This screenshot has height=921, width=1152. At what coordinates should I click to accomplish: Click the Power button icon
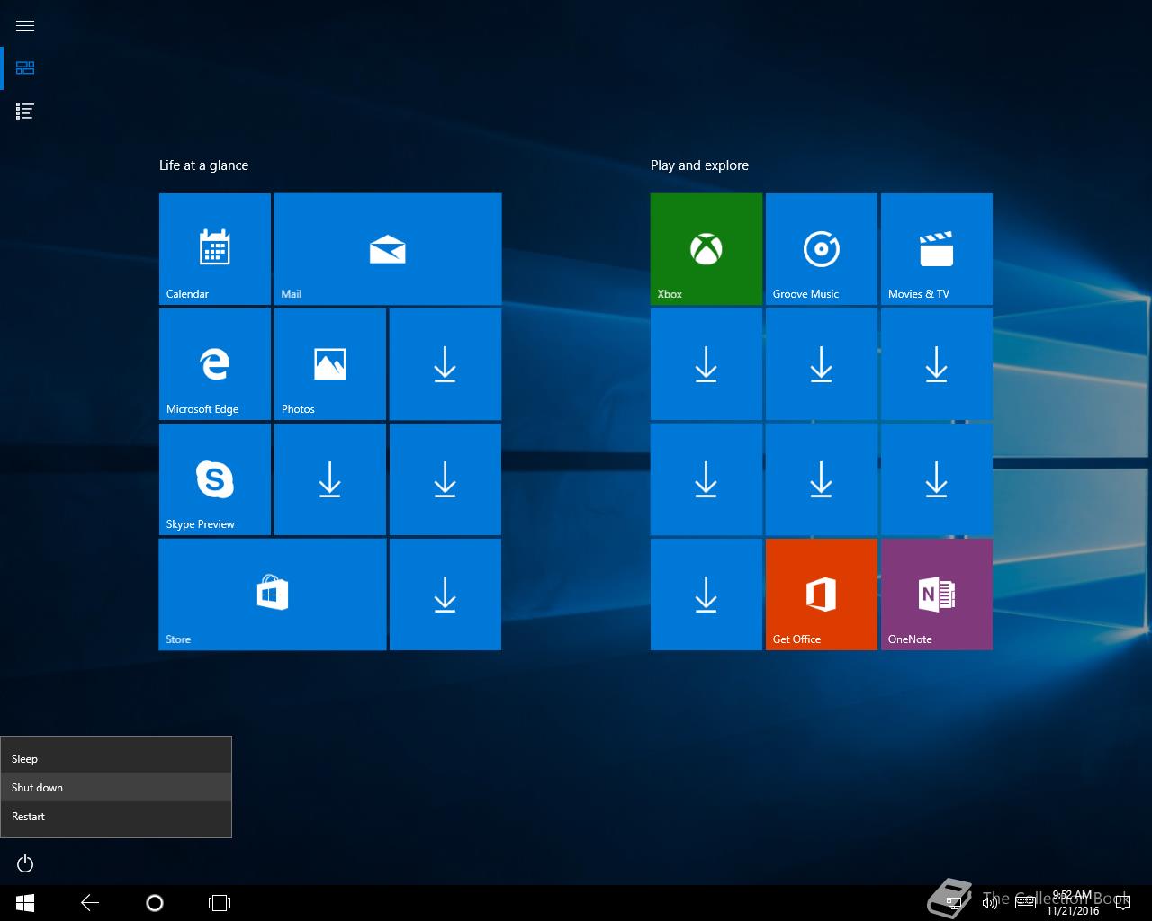pos(25,864)
